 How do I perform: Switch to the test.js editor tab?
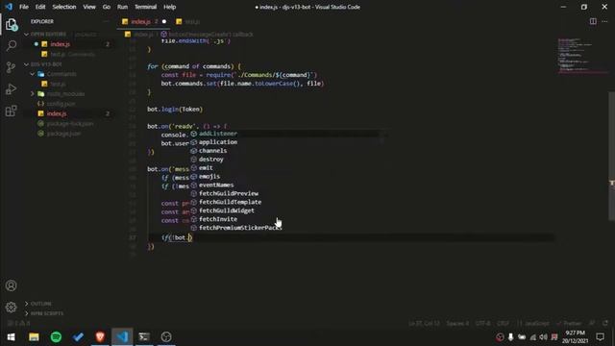(x=188, y=21)
